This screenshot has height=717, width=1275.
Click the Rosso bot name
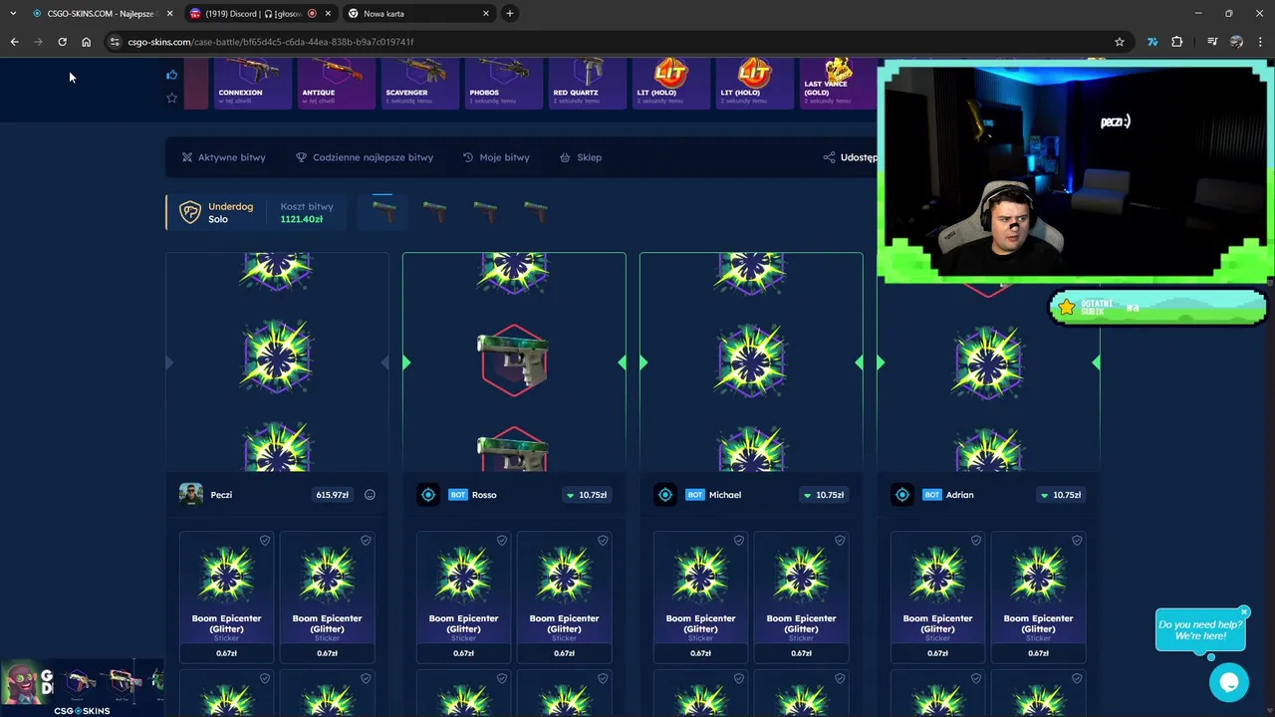click(x=484, y=495)
